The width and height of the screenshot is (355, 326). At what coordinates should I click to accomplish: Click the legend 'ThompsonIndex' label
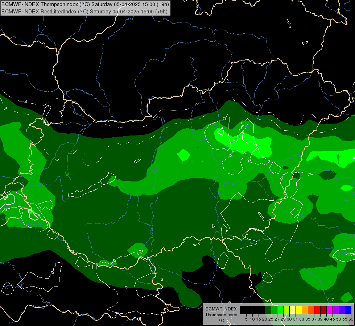[x=221, y=315]
